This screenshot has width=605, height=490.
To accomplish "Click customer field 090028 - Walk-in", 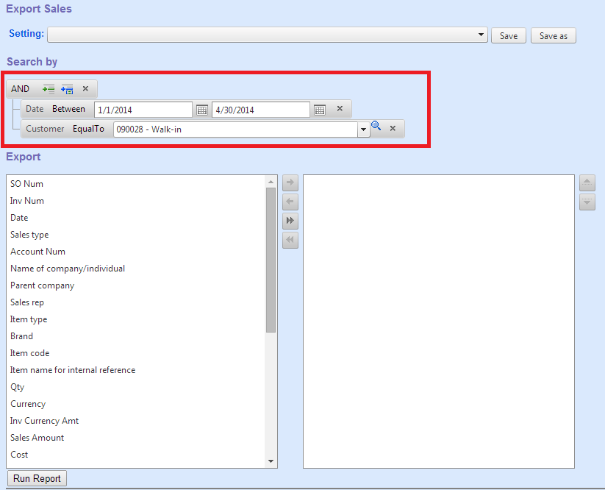I will pos(236,129).
